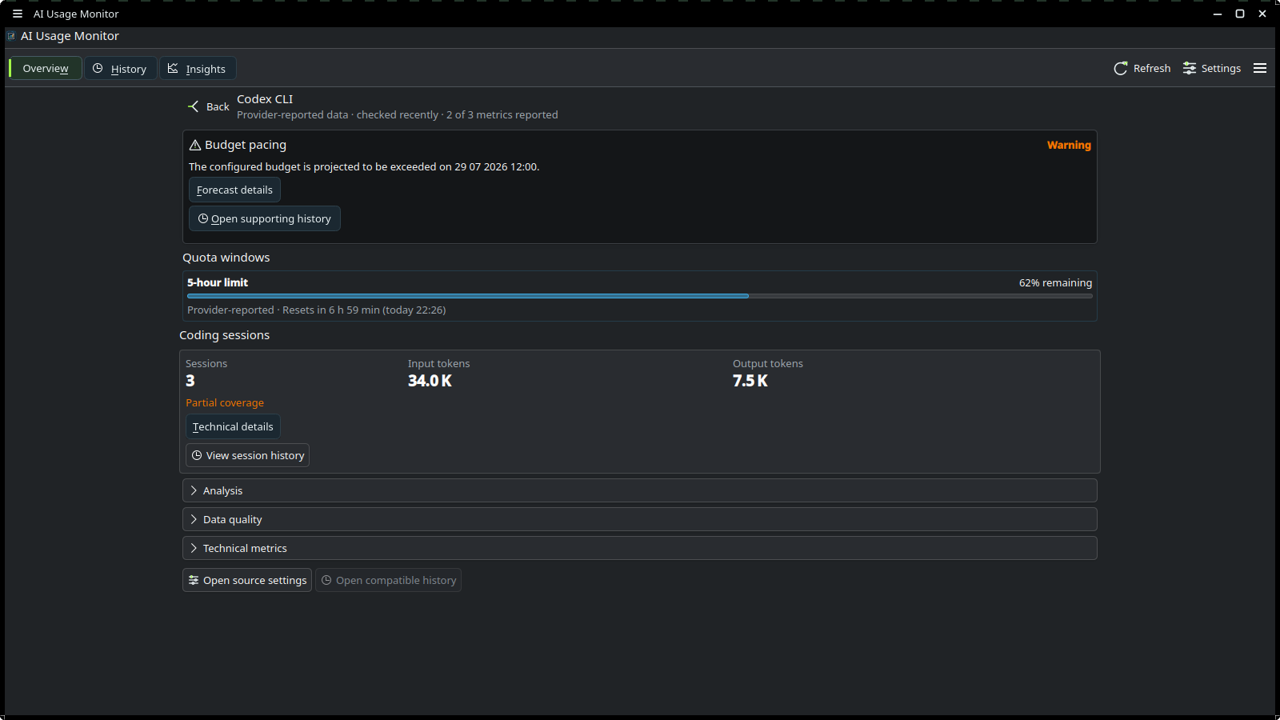Click the 62% remaining text

pos(1055,282)
